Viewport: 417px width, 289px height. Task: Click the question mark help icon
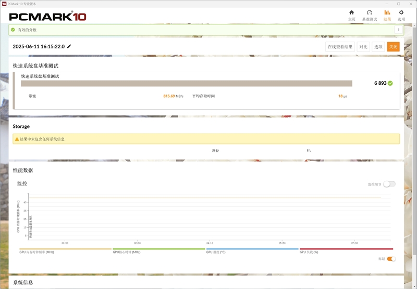tap(398, 30)
